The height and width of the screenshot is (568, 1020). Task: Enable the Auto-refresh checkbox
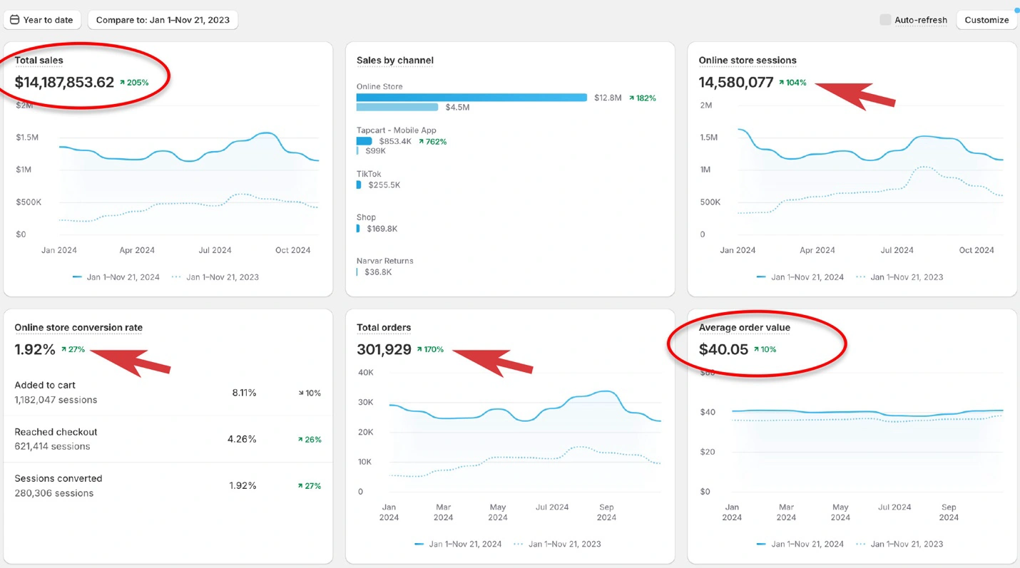(x=885, y=20)
